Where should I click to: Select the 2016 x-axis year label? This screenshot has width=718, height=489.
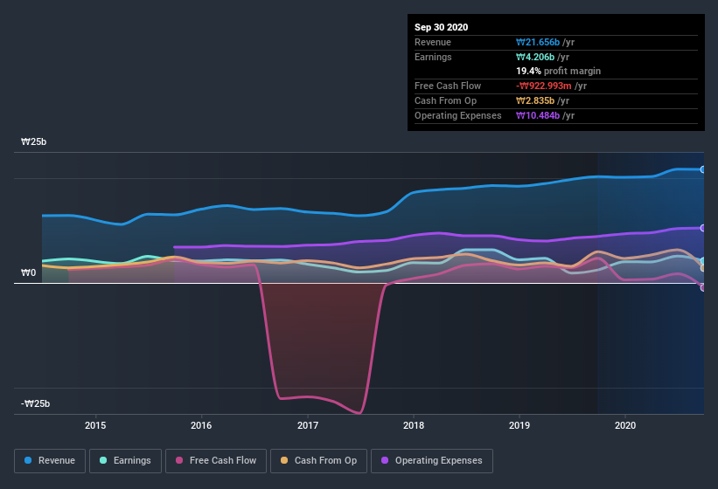click(x=201, y=425)
